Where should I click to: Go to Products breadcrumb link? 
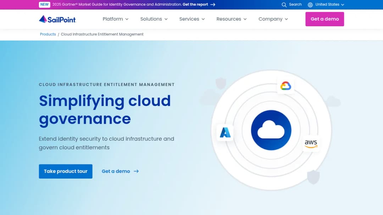[x=48, y=34]
